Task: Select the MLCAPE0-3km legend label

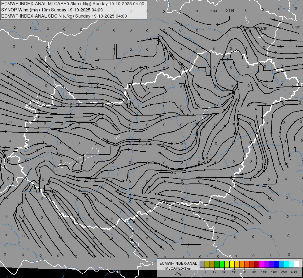Action: pos(178,268)
